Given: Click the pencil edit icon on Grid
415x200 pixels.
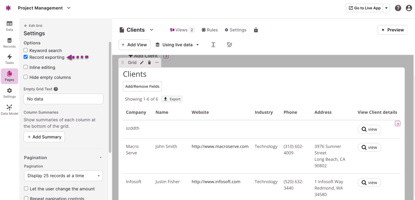Looking at the screenshot, I should point(142,63).
